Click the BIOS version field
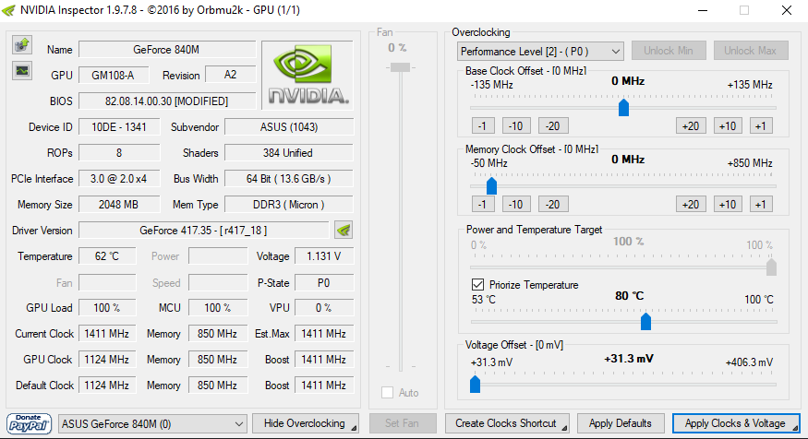 click(167, 101)
